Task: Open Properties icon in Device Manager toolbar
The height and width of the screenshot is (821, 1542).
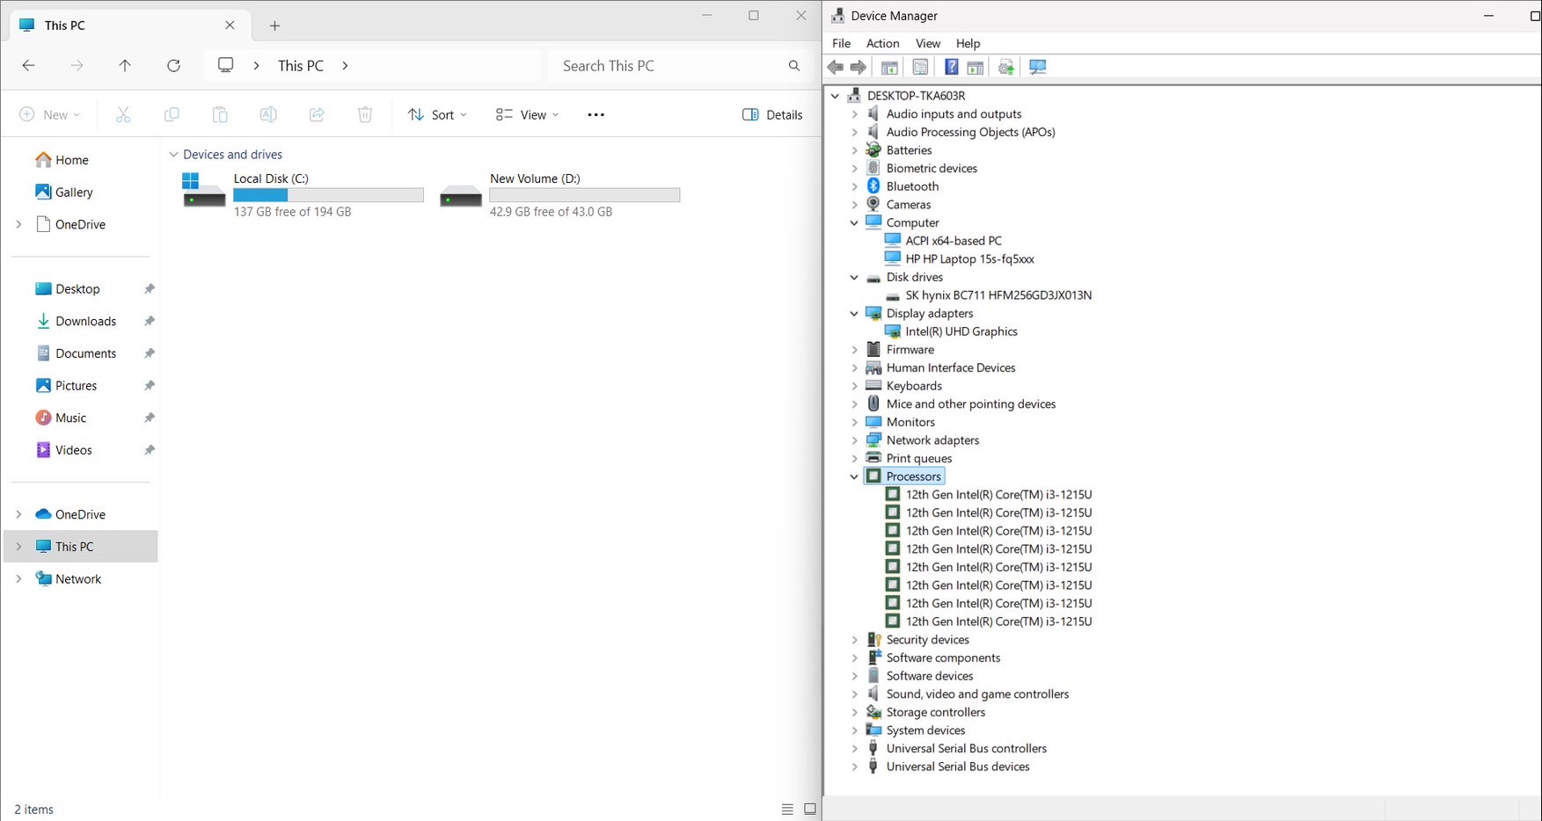Action: tap(920, 68)
